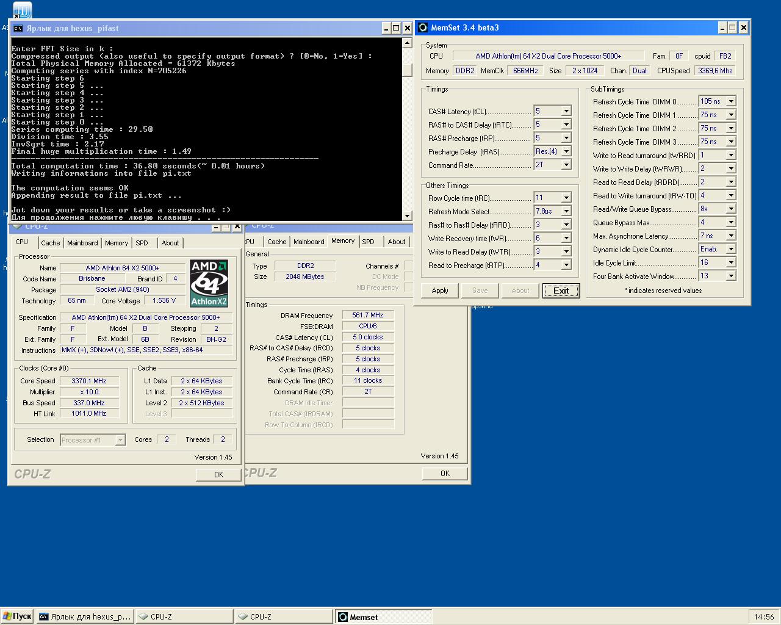Open the Memory tab in front CPU-Z

tap(117, 243)
